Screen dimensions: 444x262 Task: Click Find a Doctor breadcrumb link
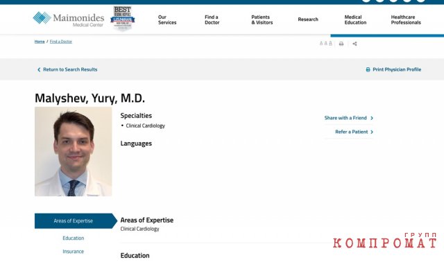[x=61, y=42]
